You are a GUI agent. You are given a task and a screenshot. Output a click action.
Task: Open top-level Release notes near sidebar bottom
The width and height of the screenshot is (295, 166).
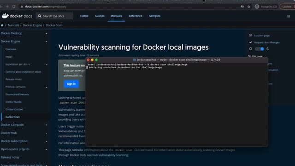coord(10,157)
